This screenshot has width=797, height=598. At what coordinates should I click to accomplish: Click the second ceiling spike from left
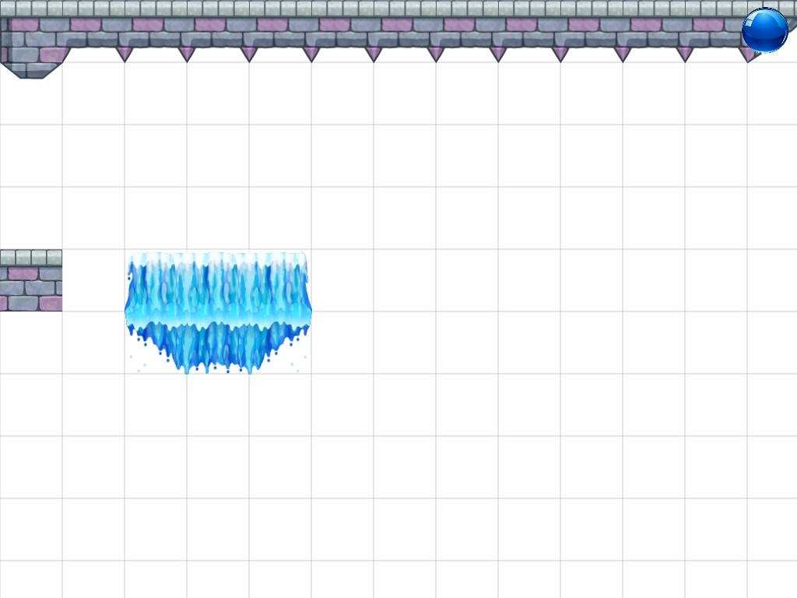187,54
